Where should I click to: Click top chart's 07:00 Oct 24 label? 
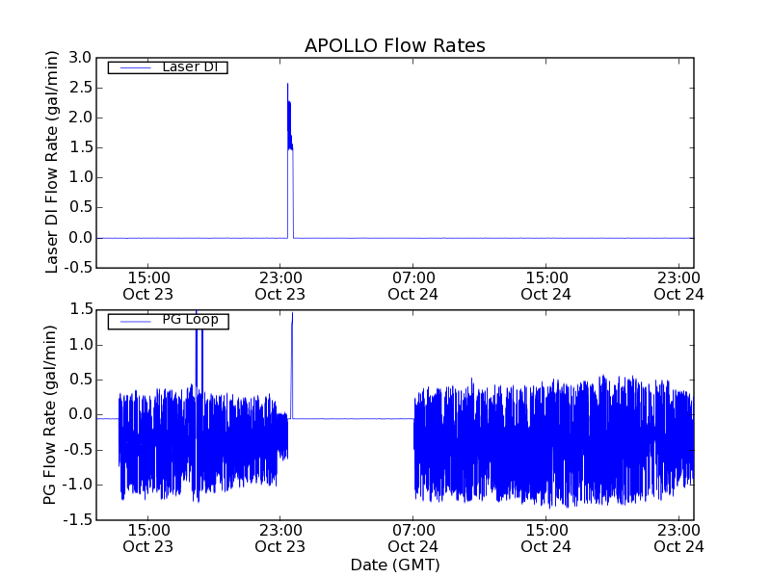tap(413, 286)
